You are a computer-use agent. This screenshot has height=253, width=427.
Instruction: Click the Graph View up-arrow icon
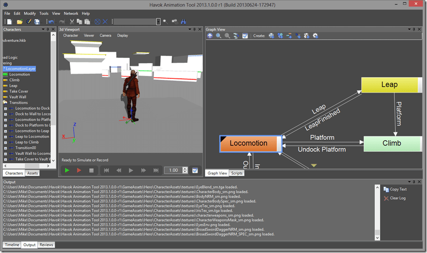tap(210, 36)
